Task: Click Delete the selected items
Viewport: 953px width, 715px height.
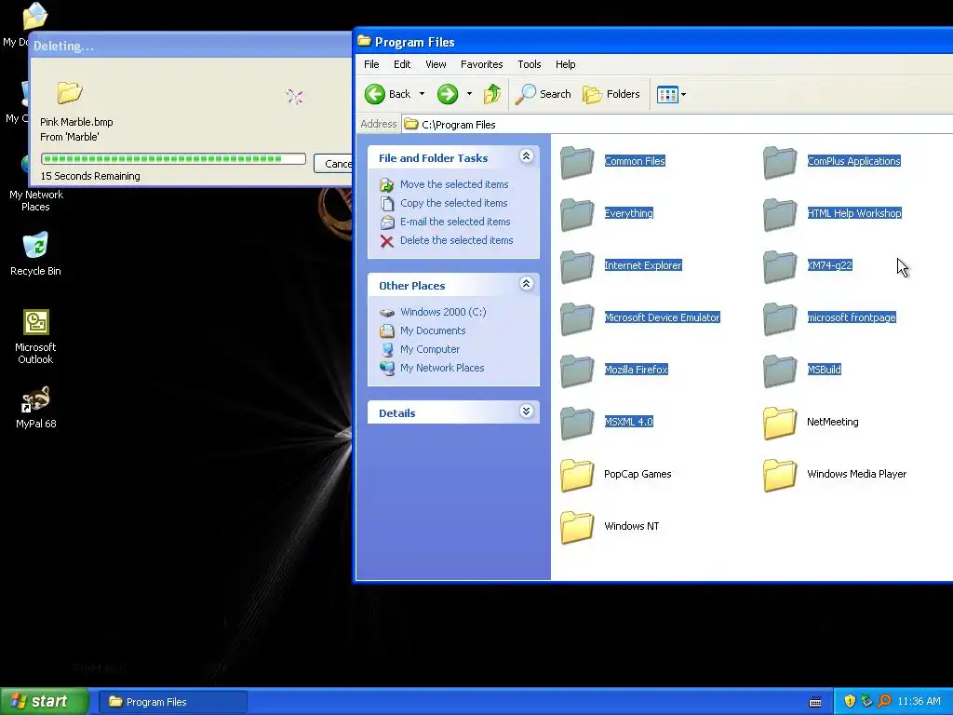Action: tap(456, 240)
